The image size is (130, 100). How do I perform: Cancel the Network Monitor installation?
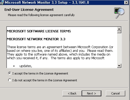(x=116, y=93)
